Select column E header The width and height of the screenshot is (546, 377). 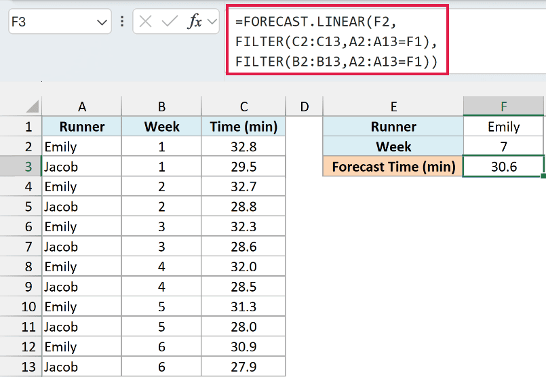393,106
